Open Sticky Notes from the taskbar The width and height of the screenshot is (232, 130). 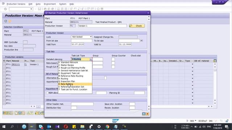click(74, 126)
